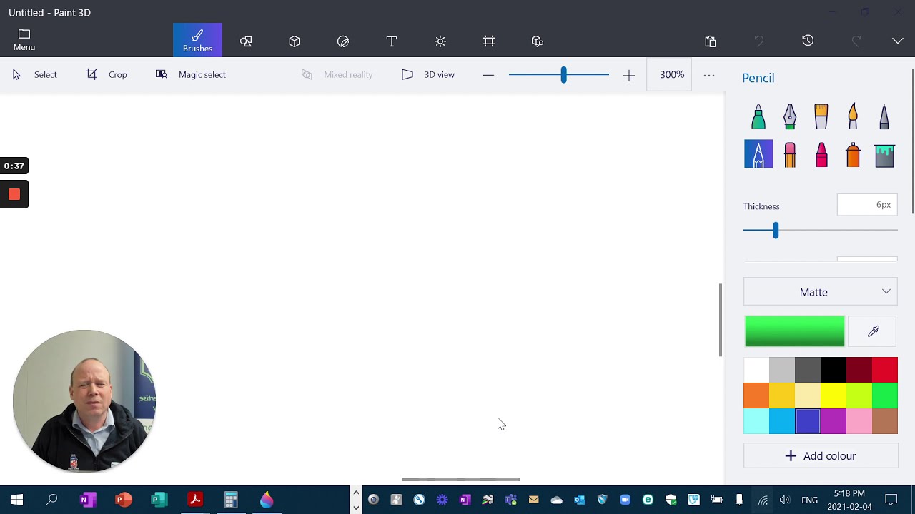Click the Paste clipboard icon

click(711, 41)
